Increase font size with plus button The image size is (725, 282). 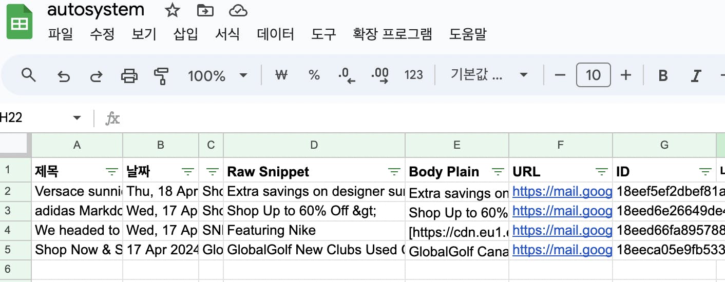(x=625, y=75)
